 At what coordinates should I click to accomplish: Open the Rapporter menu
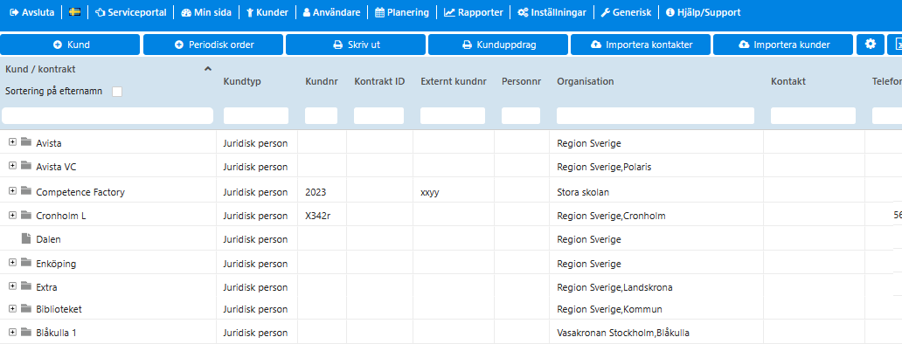(474, 12)
